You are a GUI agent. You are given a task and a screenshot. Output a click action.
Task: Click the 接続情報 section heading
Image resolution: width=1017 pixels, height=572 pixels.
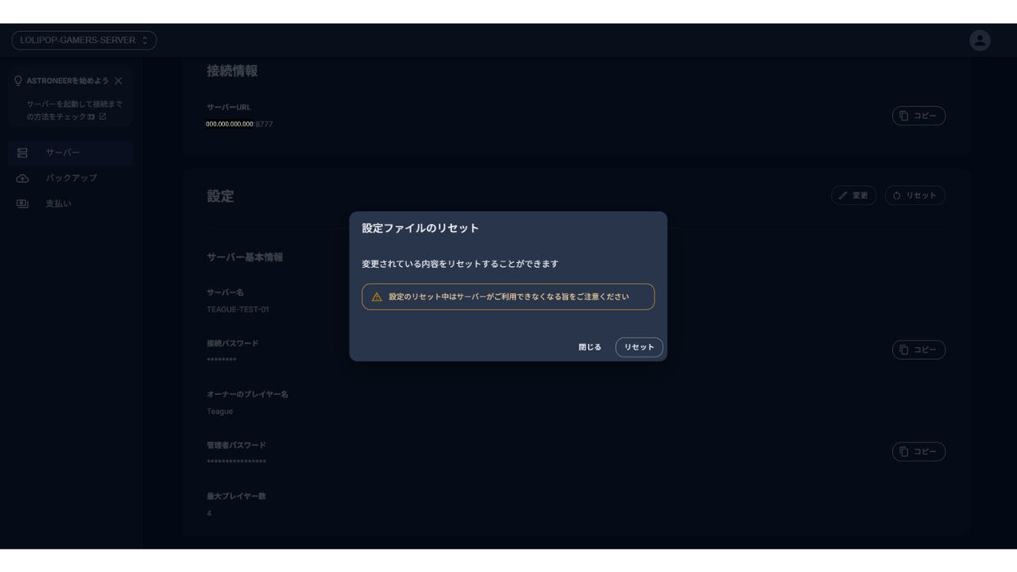tap(232, 71)
